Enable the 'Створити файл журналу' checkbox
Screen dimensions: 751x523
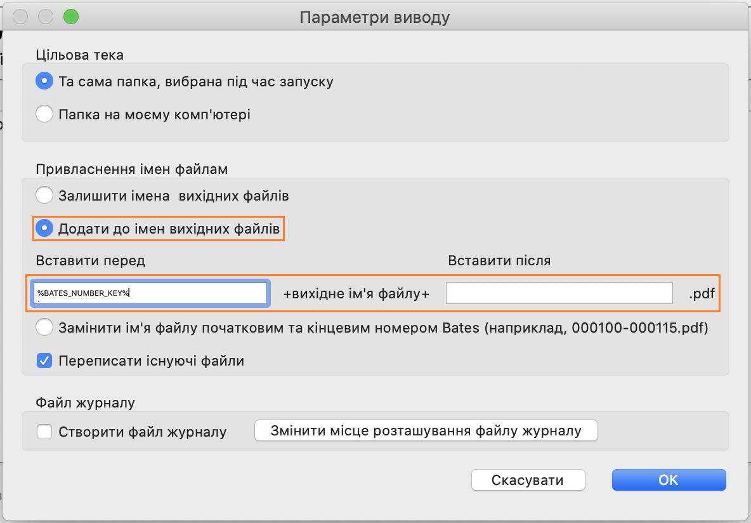pyautogui.click(x=44, y=432)
